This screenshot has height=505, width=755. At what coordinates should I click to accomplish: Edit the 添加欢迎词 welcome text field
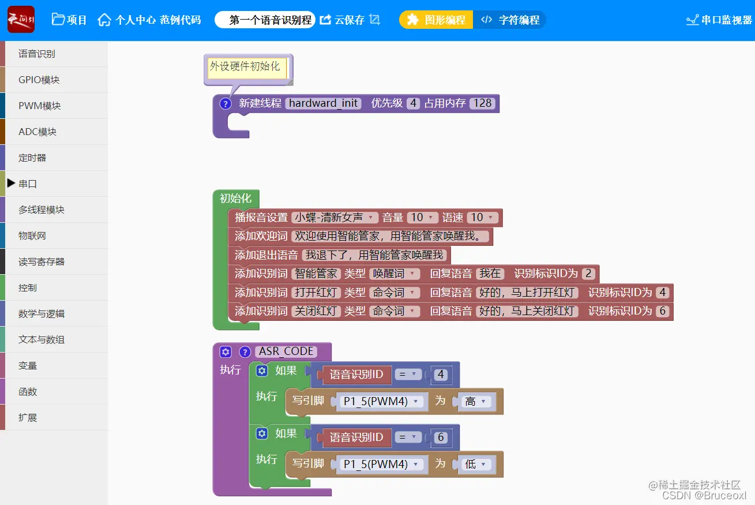pyautogui.click(x=392, y=236)
